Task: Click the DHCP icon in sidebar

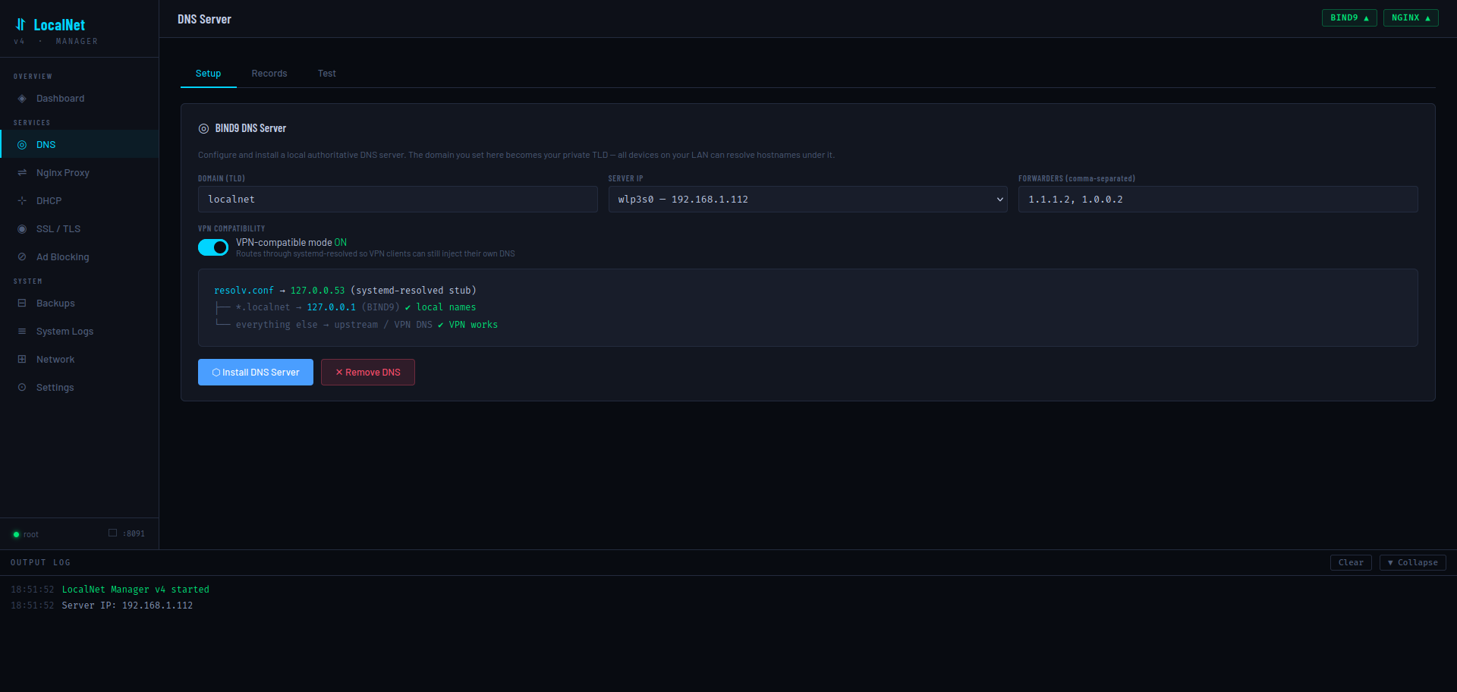Action: pos(22,201)
